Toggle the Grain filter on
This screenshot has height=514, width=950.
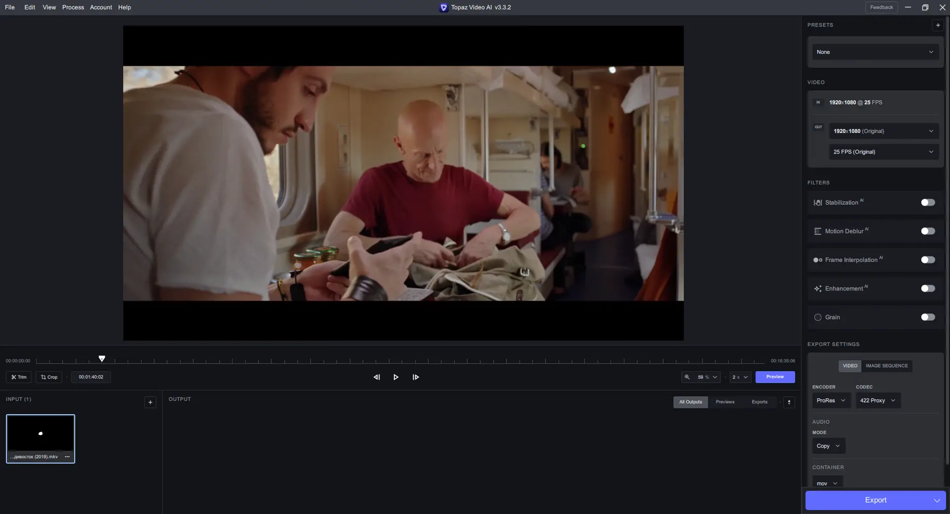pyautogui.click(x=928, y=317)
